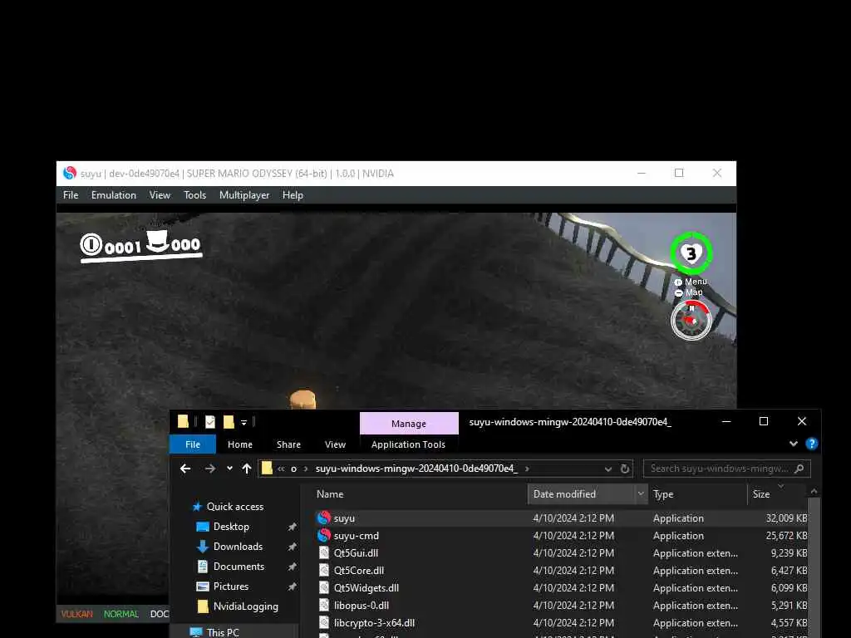The width and height of the screenshot is (851, 638).
Task: Expand hidden path with double chevron
Action: (281, 469)
